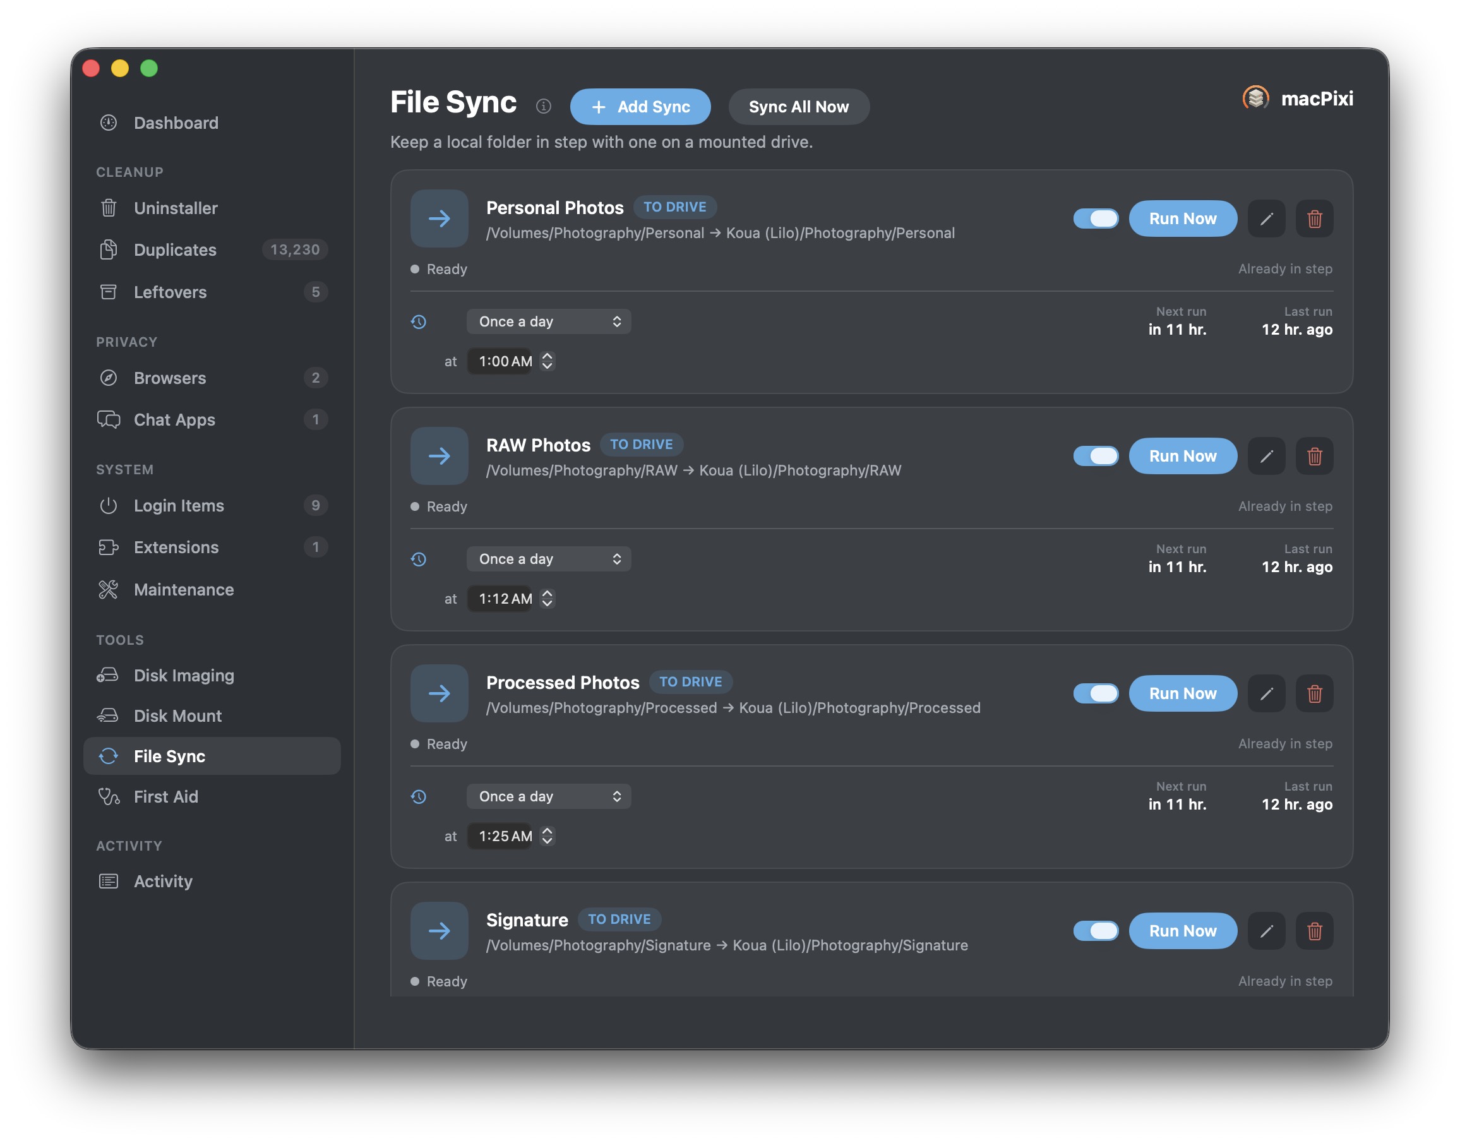This screenshot has height=1143, width=1460.
Task: Edit RAW Photos sync with pencil icon
Action: coord(1266,457)
